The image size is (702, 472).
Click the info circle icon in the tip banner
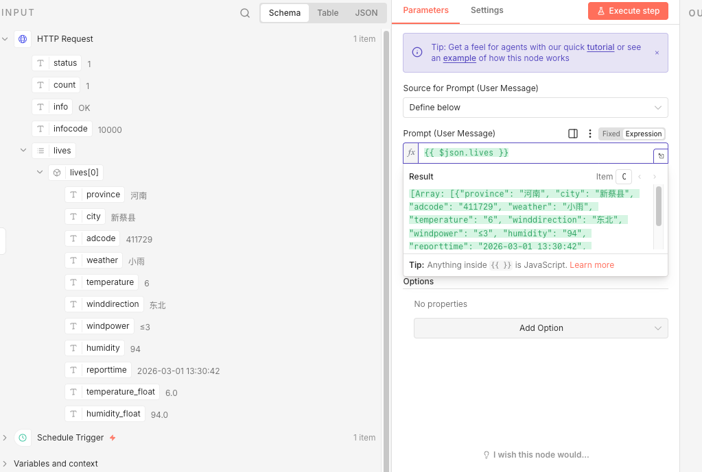coord(417,52)
